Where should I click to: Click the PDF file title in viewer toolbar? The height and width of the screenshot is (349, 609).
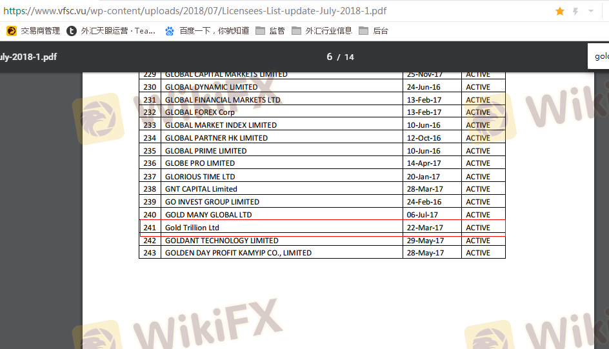pyautogui.click(x=28, y=57)
